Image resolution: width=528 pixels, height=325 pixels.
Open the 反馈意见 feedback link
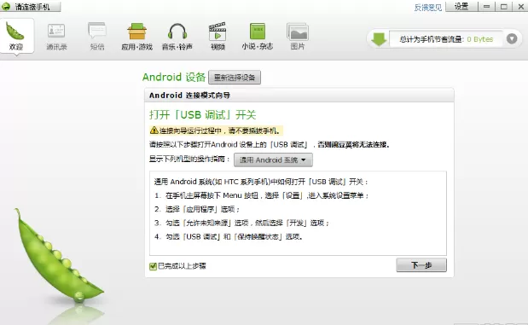coord(427,7)
